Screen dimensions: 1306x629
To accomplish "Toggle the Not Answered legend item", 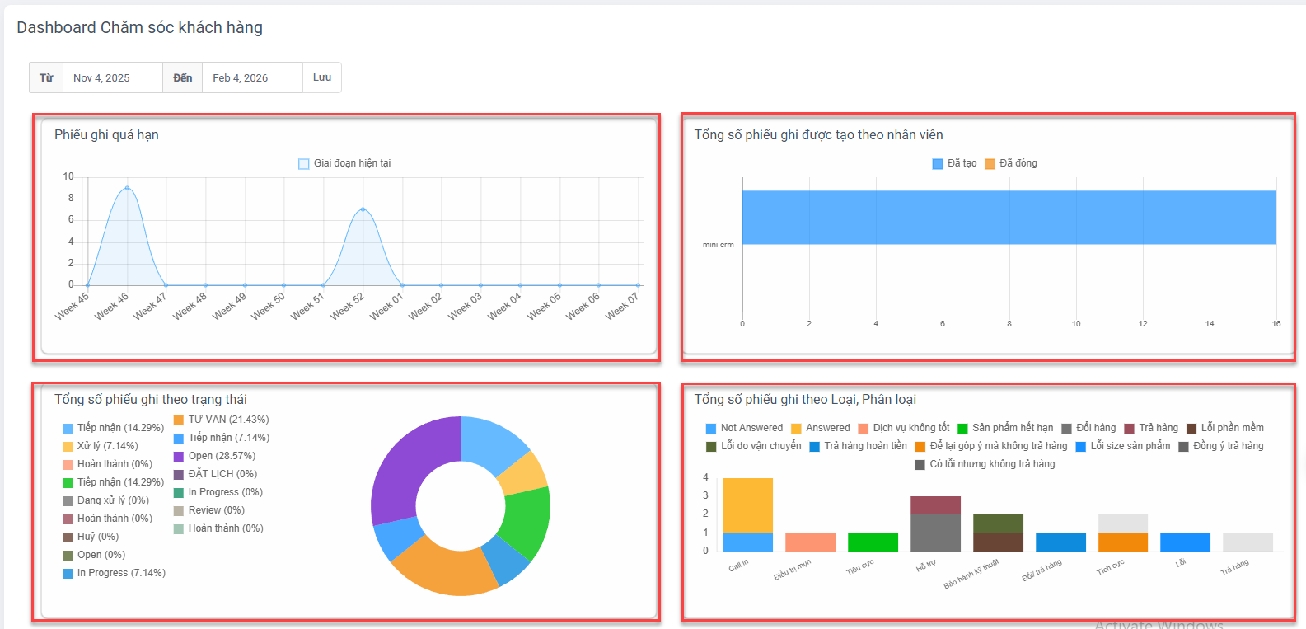I will tap(744, 428).
